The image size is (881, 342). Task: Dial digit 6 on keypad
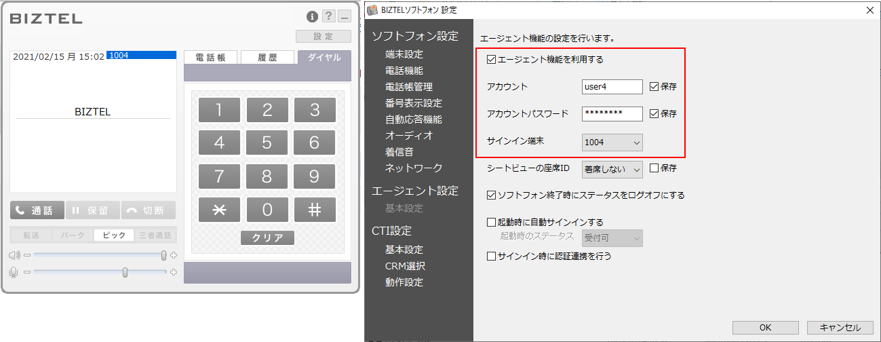click(x=315, y=144)
